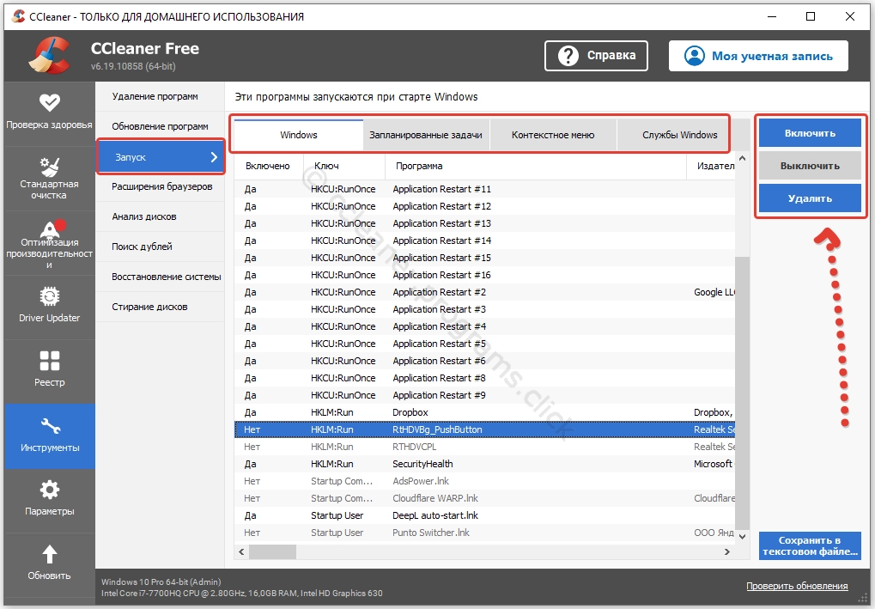Select the Dropbox startup entry row
This screenshot has height=609, width=875.
pyautogui.click(x=412, y=412)
